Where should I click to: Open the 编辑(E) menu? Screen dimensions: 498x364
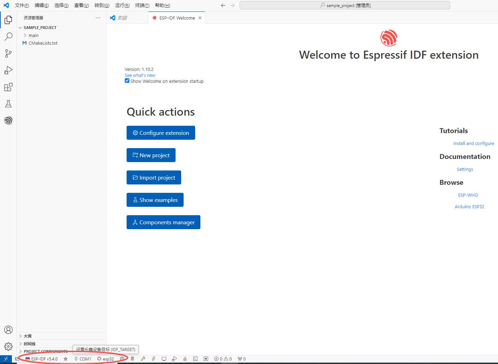(42, 6)
